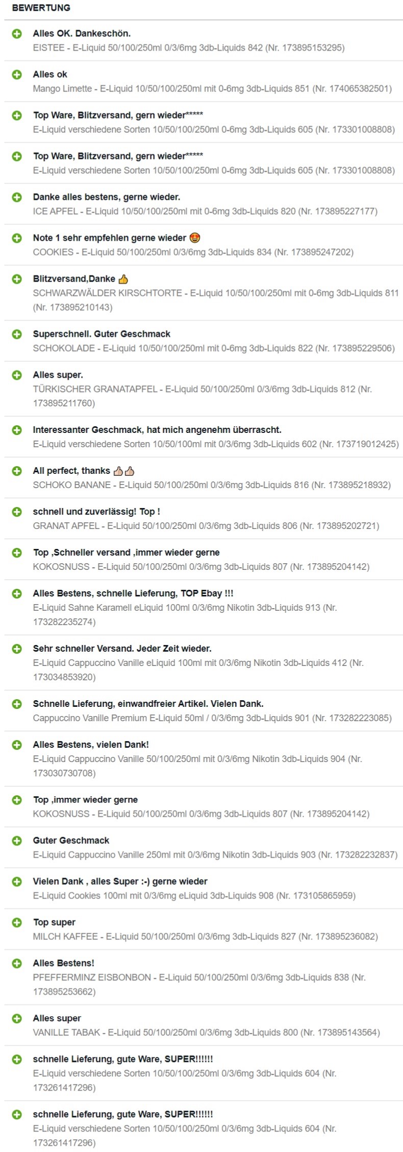Image resolution: width=403 pixels, height=1152 pixels.
Task: Click the positive icon beside 'Superschnell. Guter Geschmack'
Action: 17,334
